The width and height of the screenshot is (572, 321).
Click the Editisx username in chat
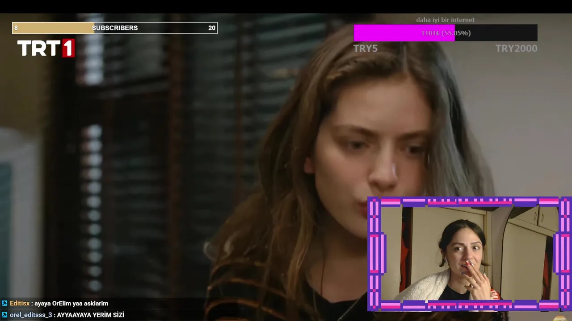tap(20, 303)
